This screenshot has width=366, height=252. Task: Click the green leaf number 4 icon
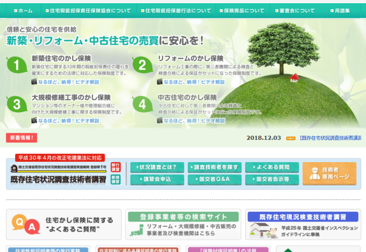pyautogui.click(x=142, y=104)
